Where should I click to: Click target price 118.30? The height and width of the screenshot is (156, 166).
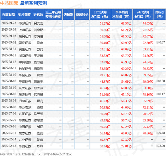[161, 81]
